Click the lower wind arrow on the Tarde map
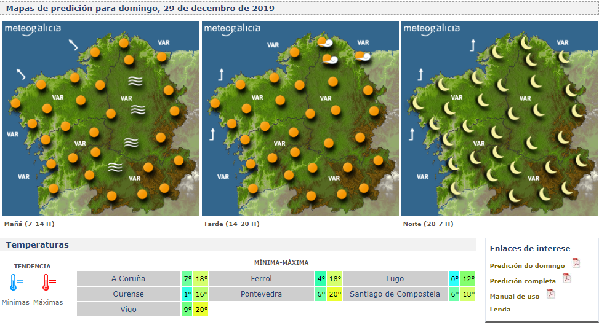The image size is (599, 328). [212, 134]
